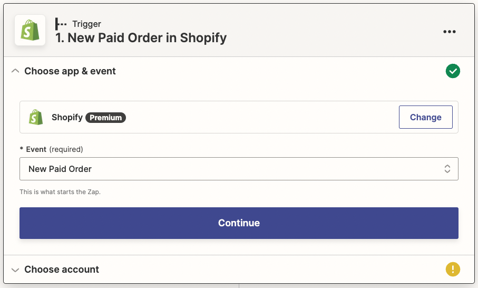
Task: Collapse the Choose app & event section
Action: tap(15, 71)
